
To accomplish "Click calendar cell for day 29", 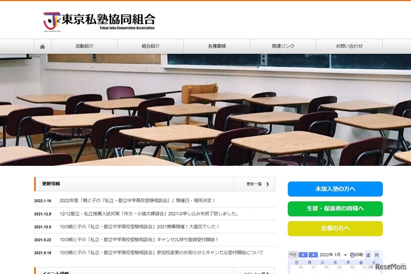I will 335,269.
